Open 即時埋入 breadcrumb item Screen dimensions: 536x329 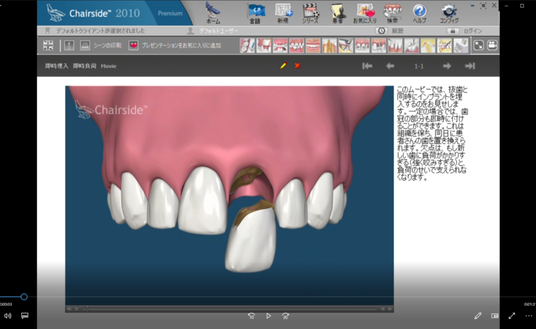click(57, 66)
